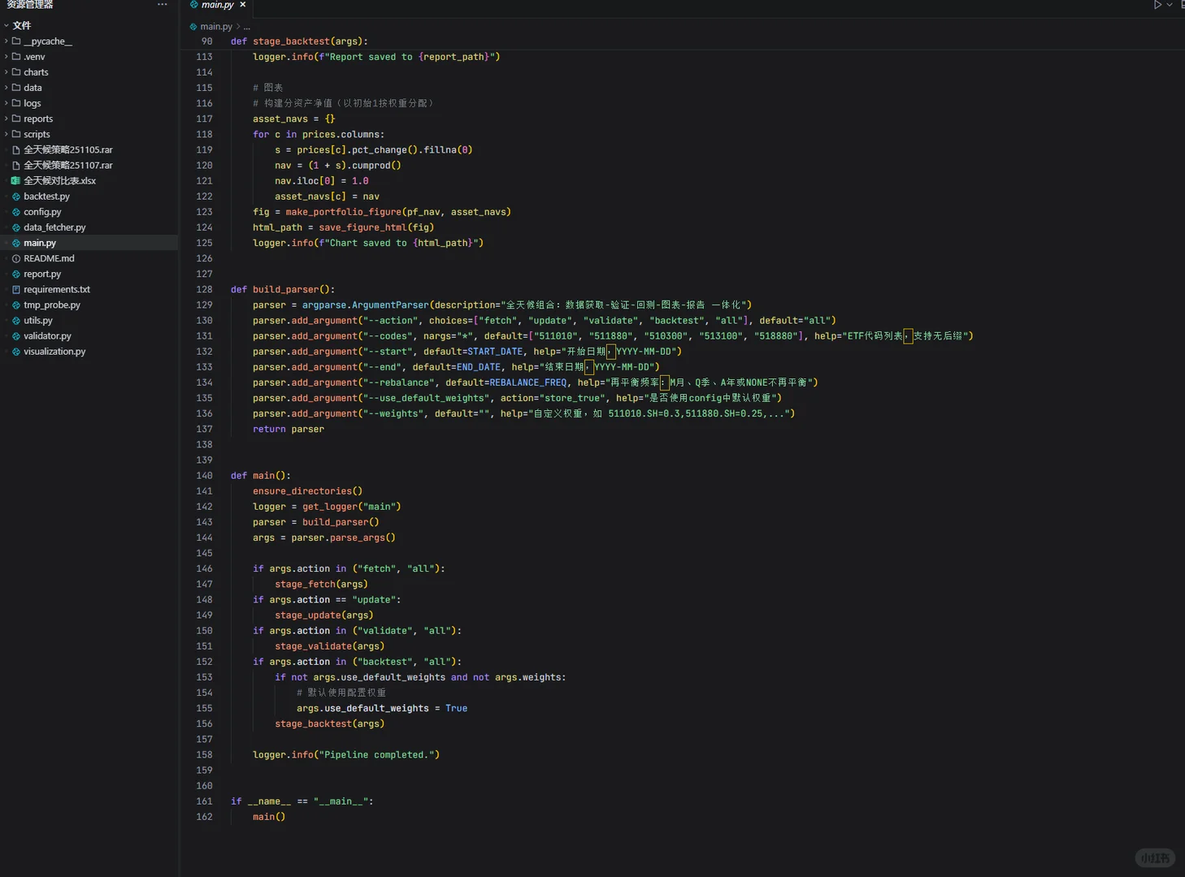The image size is (1185, 877).
Task: Click the Python icon beside report.py
Action: [16, 274]
